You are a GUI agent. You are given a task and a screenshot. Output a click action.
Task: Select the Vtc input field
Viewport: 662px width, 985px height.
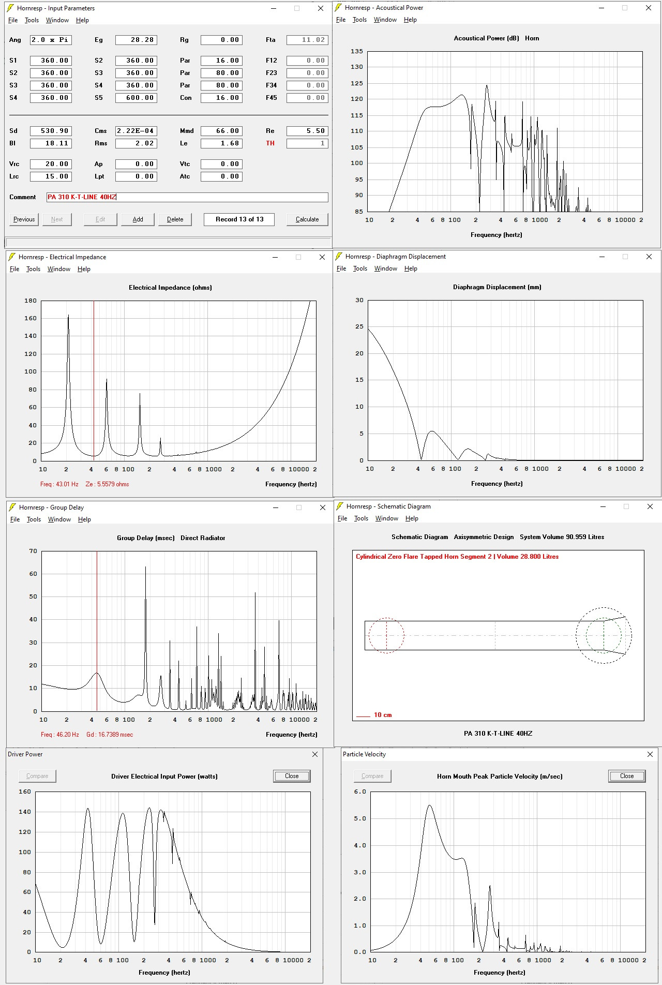(x=221, y=164)
